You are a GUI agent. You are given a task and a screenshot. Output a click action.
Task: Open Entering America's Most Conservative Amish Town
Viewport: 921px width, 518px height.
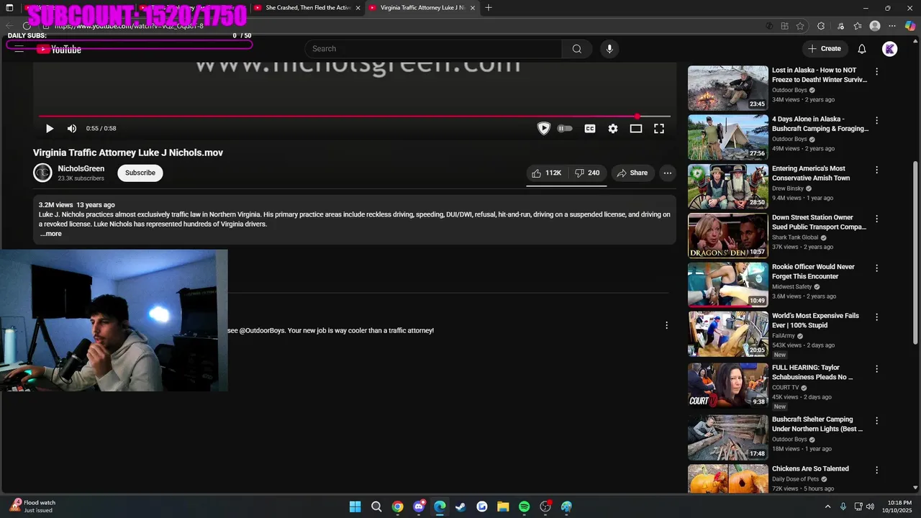[811, 173]
